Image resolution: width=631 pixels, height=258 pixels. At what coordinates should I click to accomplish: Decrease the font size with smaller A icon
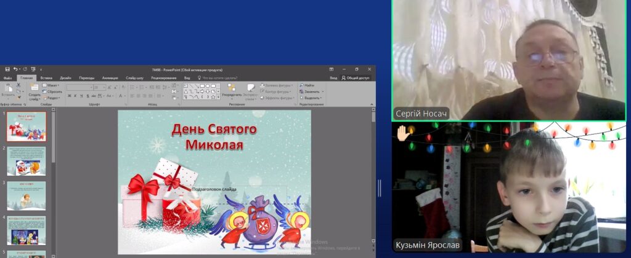115,87
